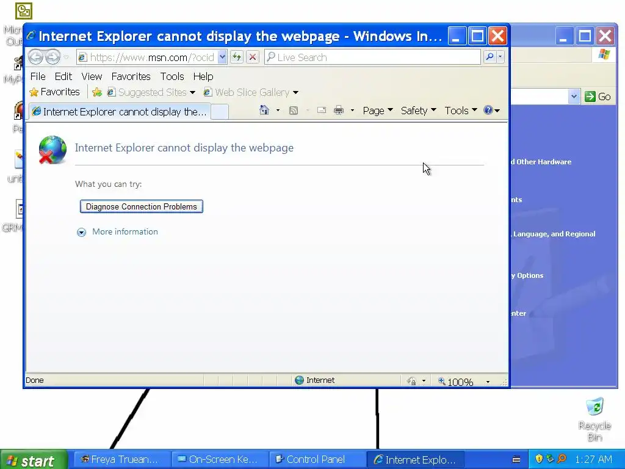Image resolution: width=625 pixels, height=469 pixels.
Task: Open the Safety command menu
Action: [x=419, y=111]
